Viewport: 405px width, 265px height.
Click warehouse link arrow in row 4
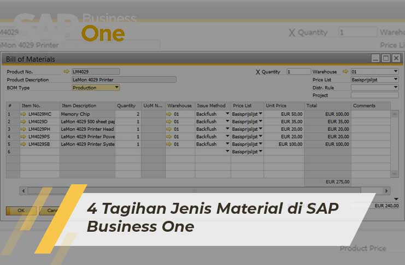pos(169,136)
